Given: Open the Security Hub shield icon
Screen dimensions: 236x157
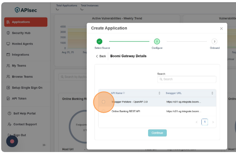Looking at the screenshot, I should pos(8,33).
